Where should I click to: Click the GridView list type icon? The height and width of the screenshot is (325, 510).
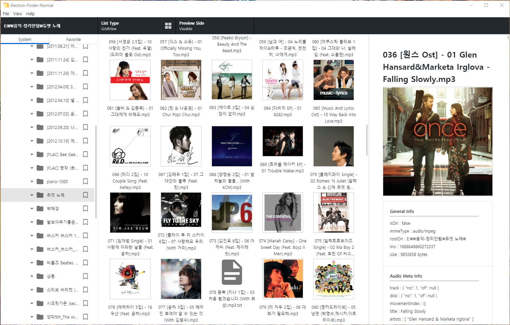coord(168,26)
